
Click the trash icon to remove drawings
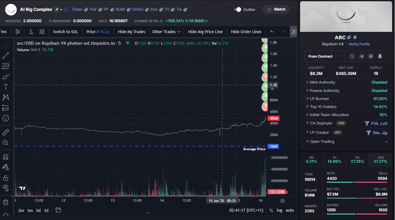coord(6,202)
